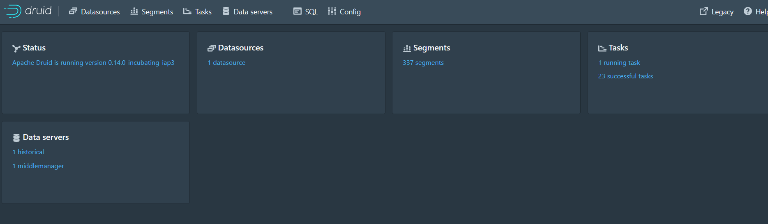Click the SQL console icon
Image resolution: width=768 pixels, height=224 pixels.
[x=298, y=11]
